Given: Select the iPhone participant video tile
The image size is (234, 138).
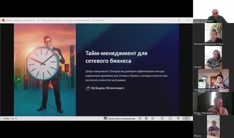Looking at the screenshot, I should (214, 126).
